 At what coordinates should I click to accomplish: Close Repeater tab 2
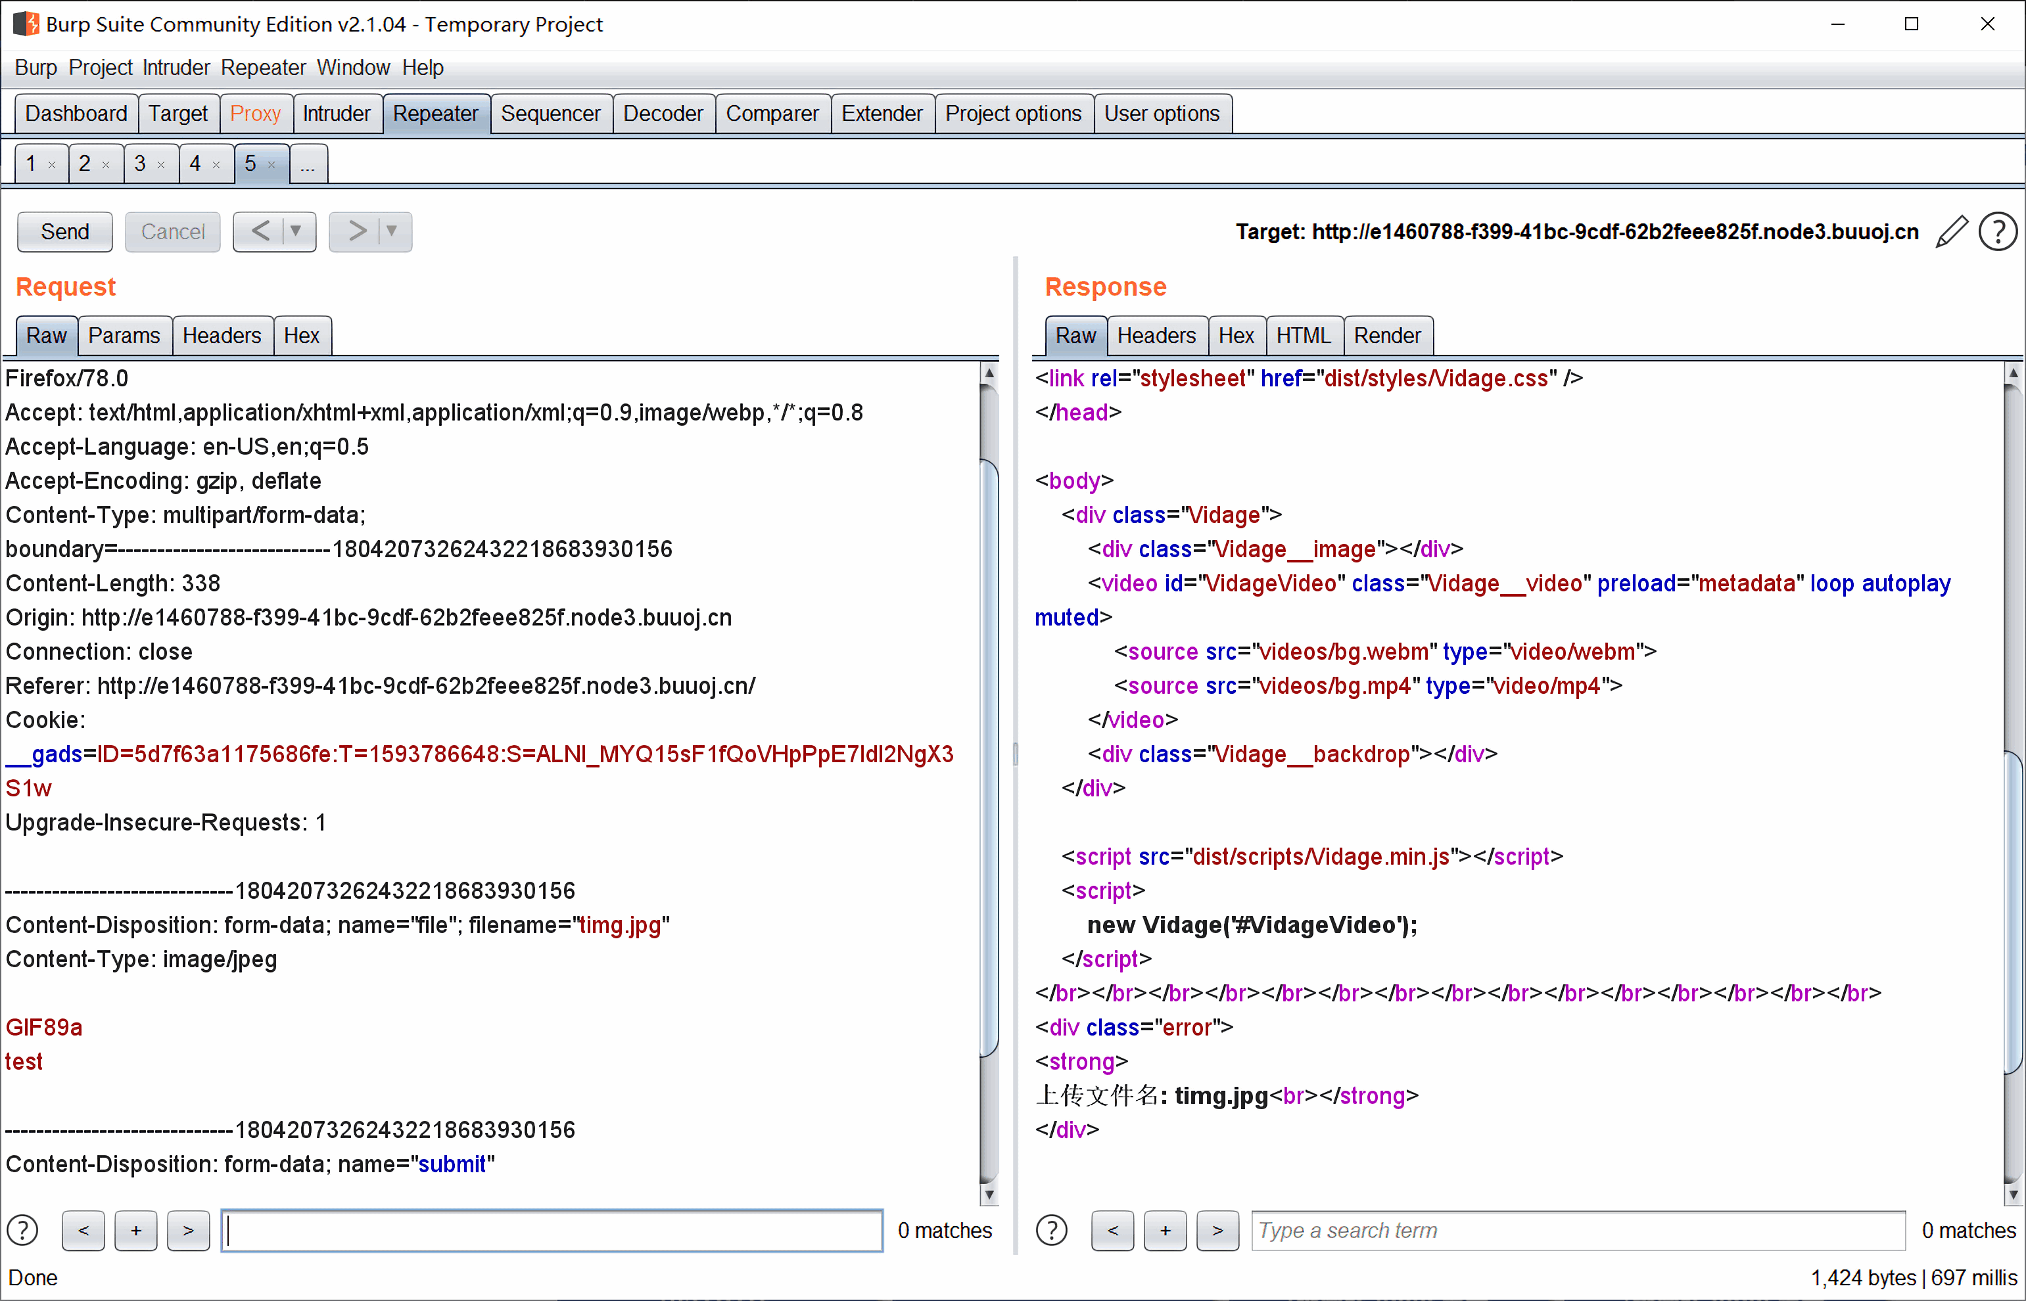click(x=106, y=165)
